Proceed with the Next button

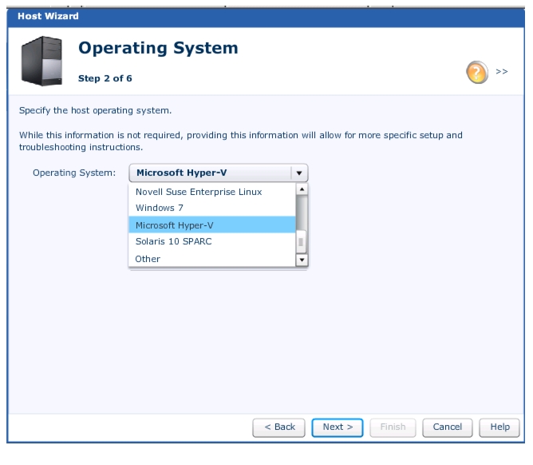pos(338,427)
